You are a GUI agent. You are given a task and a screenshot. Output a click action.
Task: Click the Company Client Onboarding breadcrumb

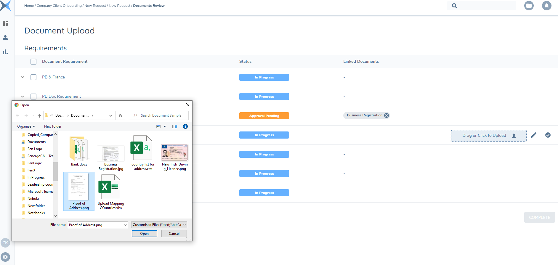tap(59, 6)
